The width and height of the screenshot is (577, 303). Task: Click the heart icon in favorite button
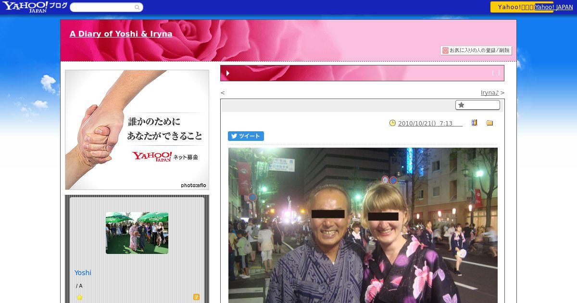(x=445, y=50)
